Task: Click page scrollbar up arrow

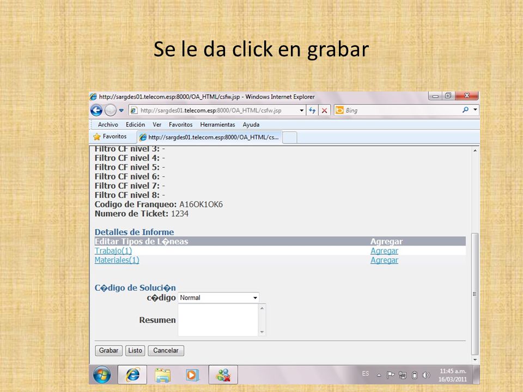Action: 475,151
